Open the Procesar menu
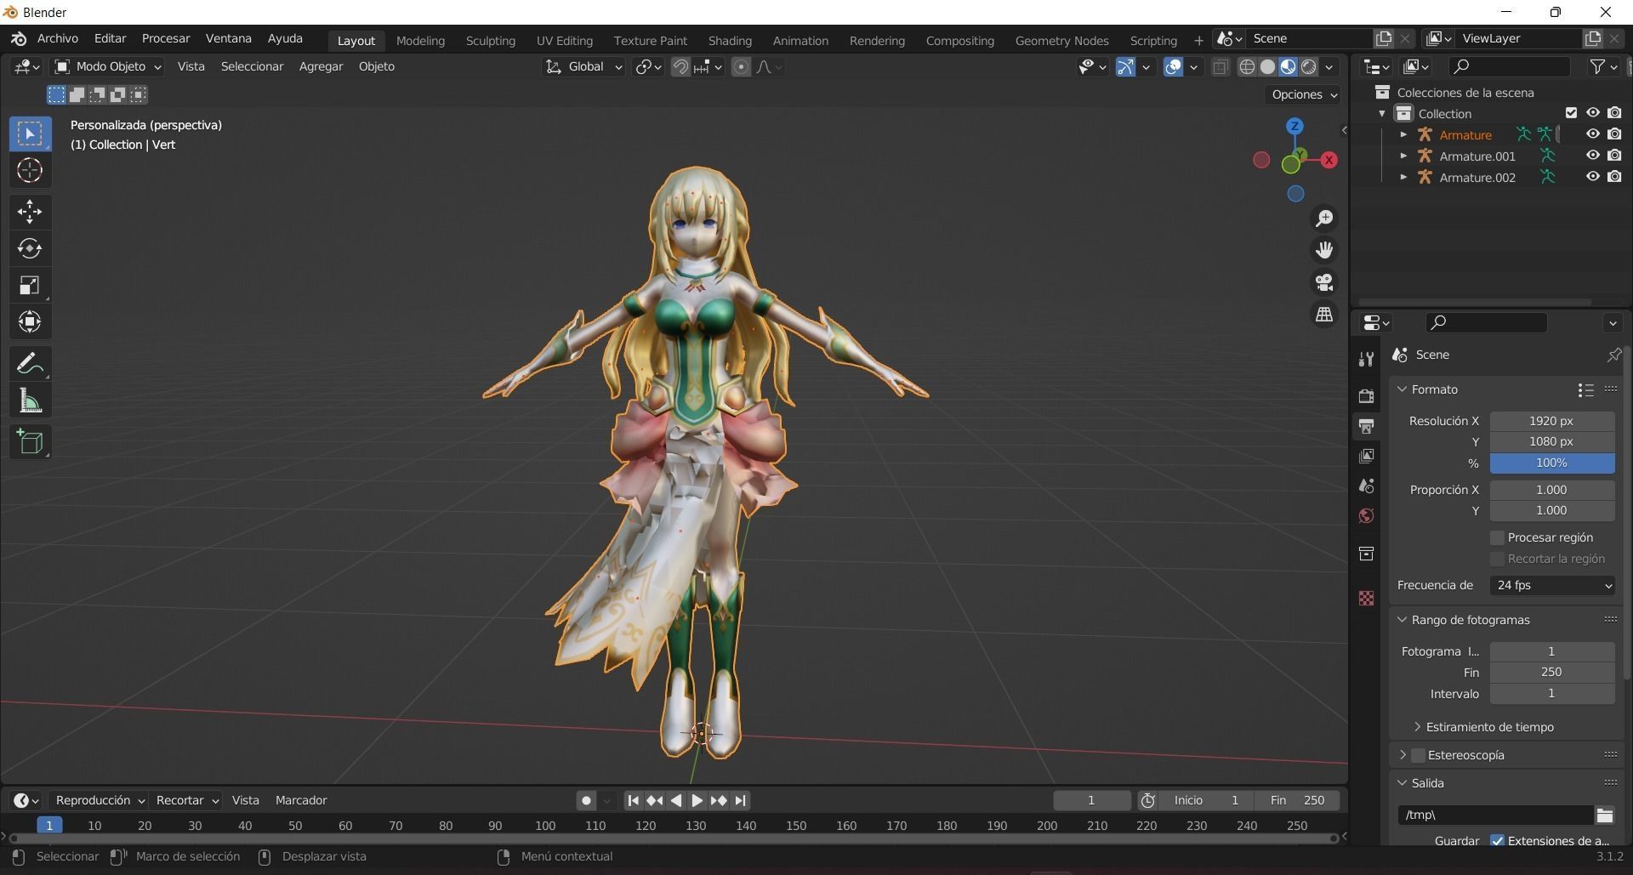Image resolution: width=1633 pixels, height=875 pixels. click(x=166, y=39)
